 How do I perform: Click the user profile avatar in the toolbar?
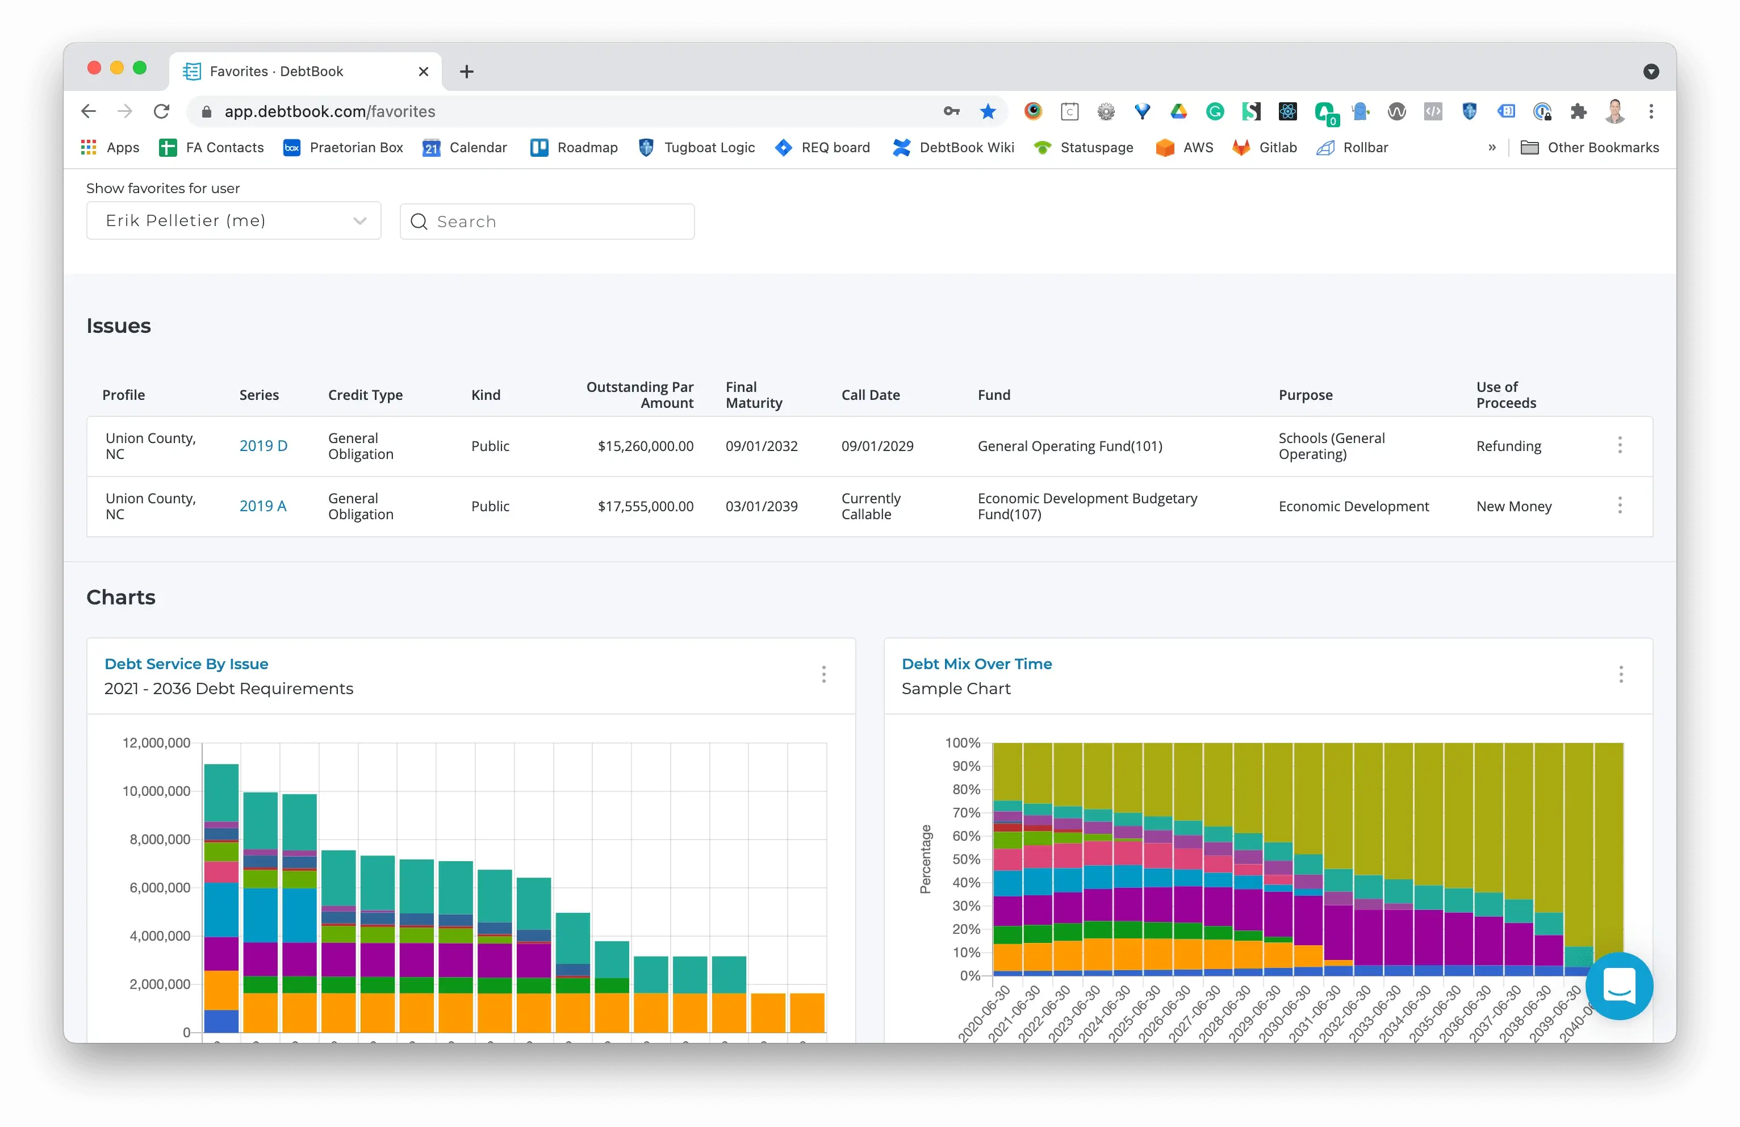tap(1615, 111)
